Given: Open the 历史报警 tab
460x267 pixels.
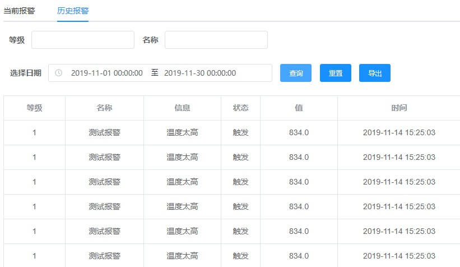Looking at the screenshot, I should pyautogui.click(x=73, y=11).
